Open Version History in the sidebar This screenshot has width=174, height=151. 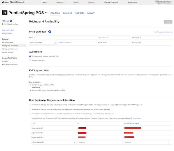coord(7,52)
